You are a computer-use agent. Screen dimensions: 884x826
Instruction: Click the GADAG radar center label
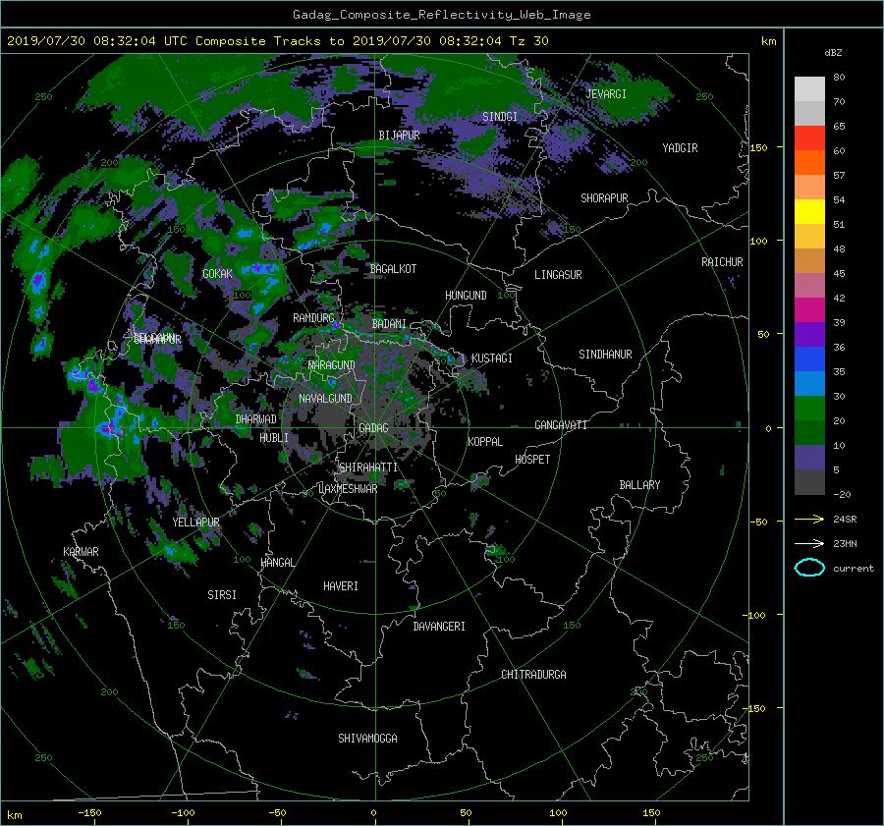coord(373,428)
